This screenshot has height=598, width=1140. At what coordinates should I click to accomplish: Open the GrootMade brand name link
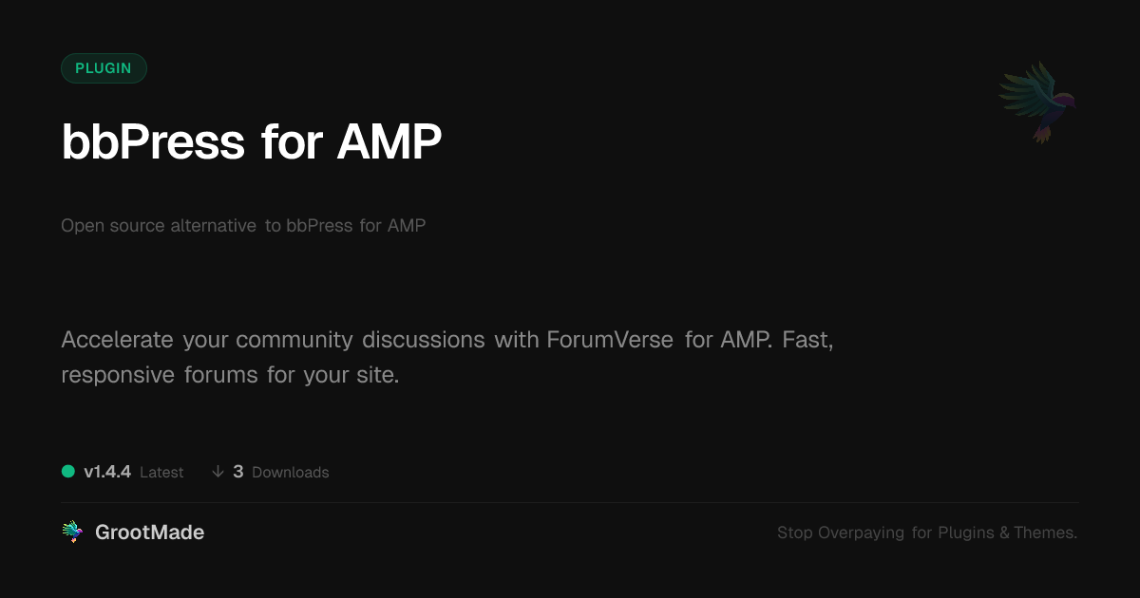pyautogui.click(x=149, y=533)
